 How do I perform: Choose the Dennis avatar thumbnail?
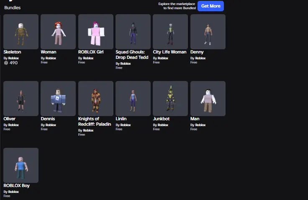click(58, 99)
